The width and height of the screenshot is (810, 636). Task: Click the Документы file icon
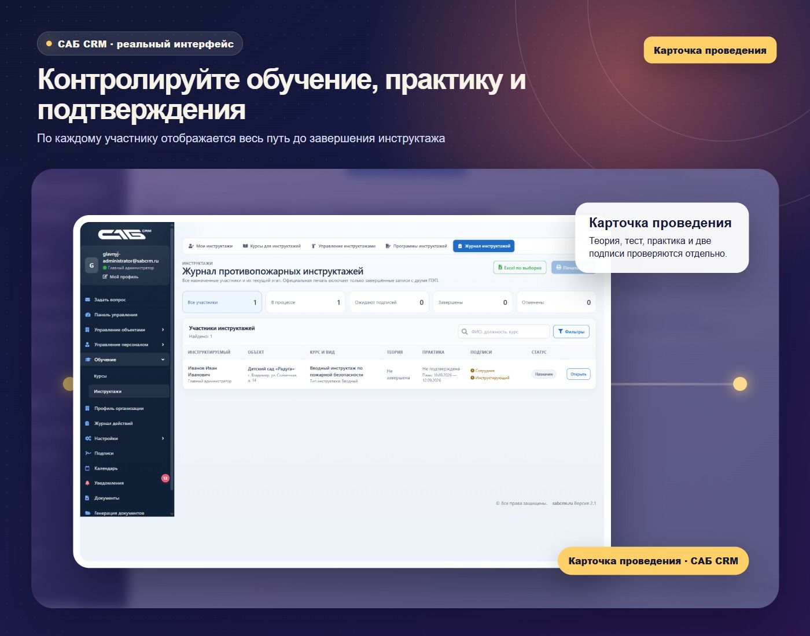pyautogui.click(x=87, y=498)
